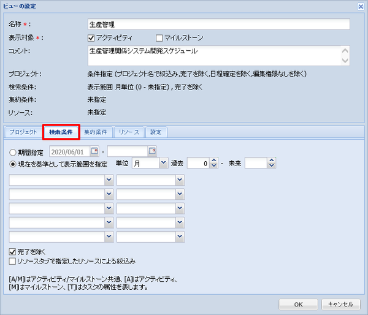
Task: Switch to the 検索条件 tab
Action: (61, 132)
